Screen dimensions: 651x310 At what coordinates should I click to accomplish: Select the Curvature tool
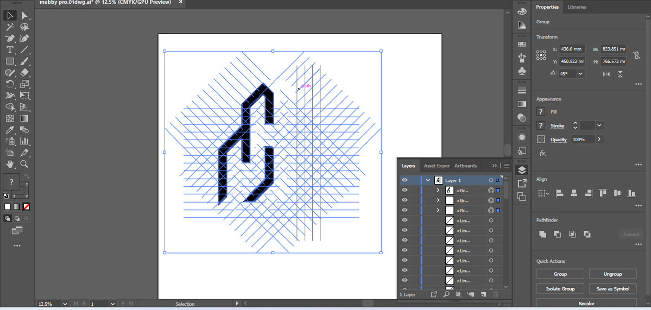tap(24, 39)
